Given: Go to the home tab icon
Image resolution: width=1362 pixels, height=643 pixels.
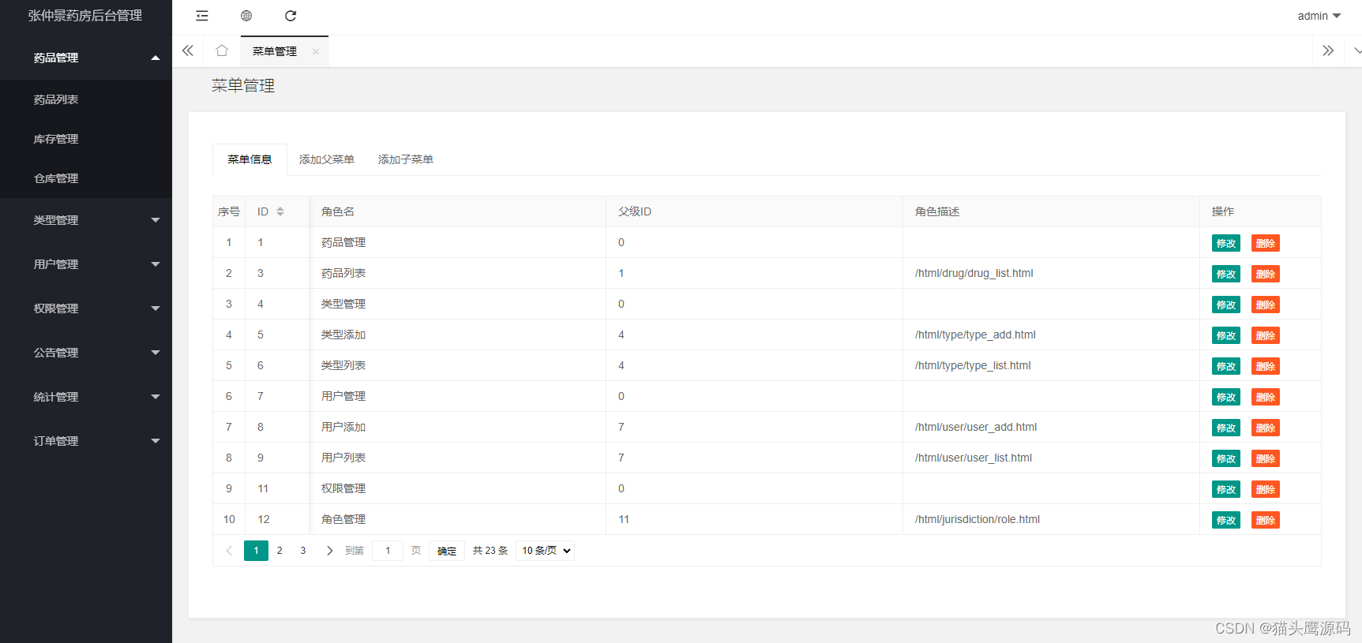Looking at the screenshot, I should click(222, 50).
